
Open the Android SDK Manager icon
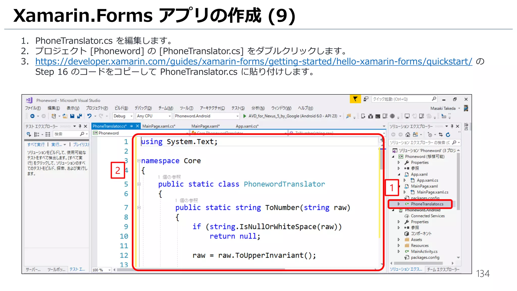370,116
